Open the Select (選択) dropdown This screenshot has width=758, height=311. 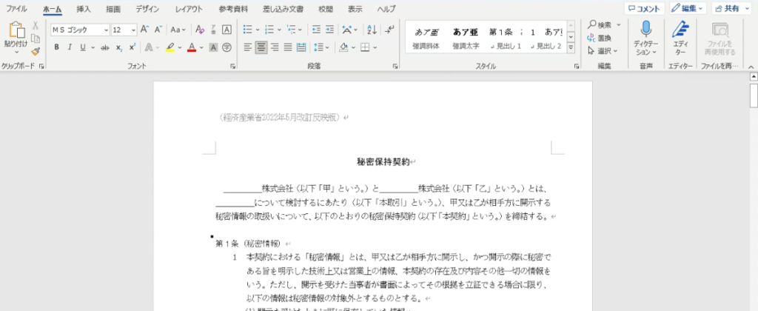[x=603, y=50]
